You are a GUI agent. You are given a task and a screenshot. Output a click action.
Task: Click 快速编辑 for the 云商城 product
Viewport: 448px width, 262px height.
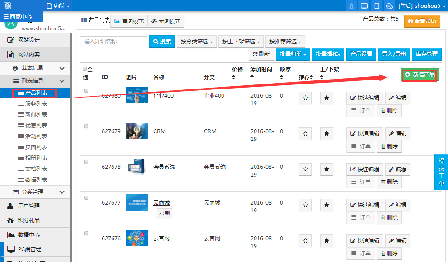[x=365, y=205]
